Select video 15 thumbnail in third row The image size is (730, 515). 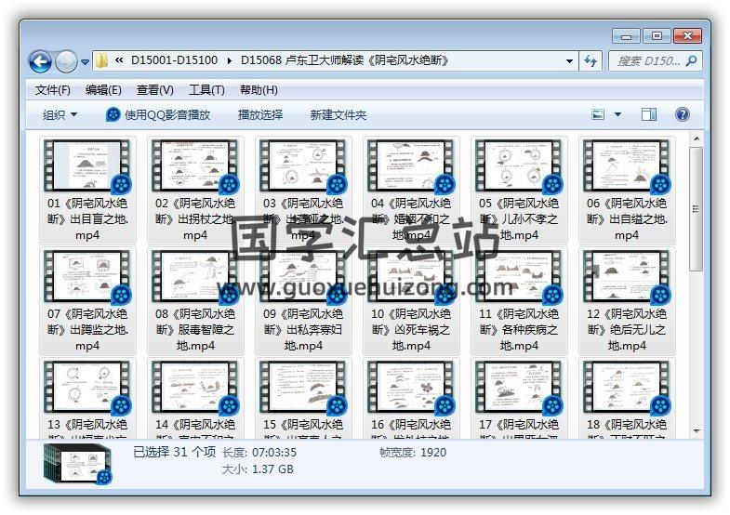303,388
